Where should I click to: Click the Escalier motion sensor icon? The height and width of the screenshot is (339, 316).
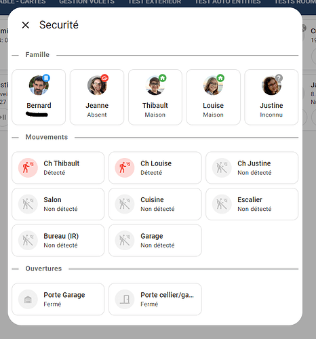pos(222,204)
